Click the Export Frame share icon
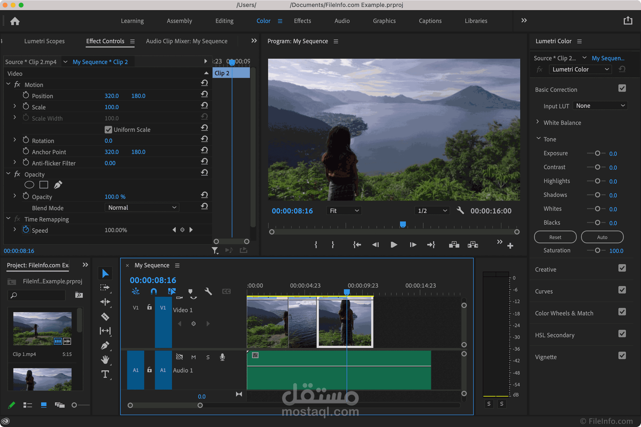This screenshot has height=427, width=641. click(628, 21)
